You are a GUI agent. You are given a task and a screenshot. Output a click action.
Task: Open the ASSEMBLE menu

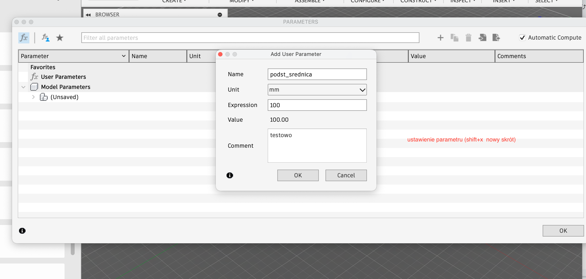tap(309, 1)
